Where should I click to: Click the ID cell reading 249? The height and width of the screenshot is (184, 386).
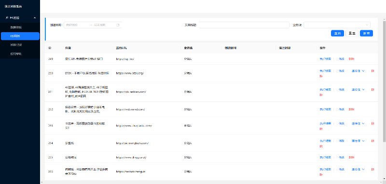pyautogui.click(x=51, y=59)
